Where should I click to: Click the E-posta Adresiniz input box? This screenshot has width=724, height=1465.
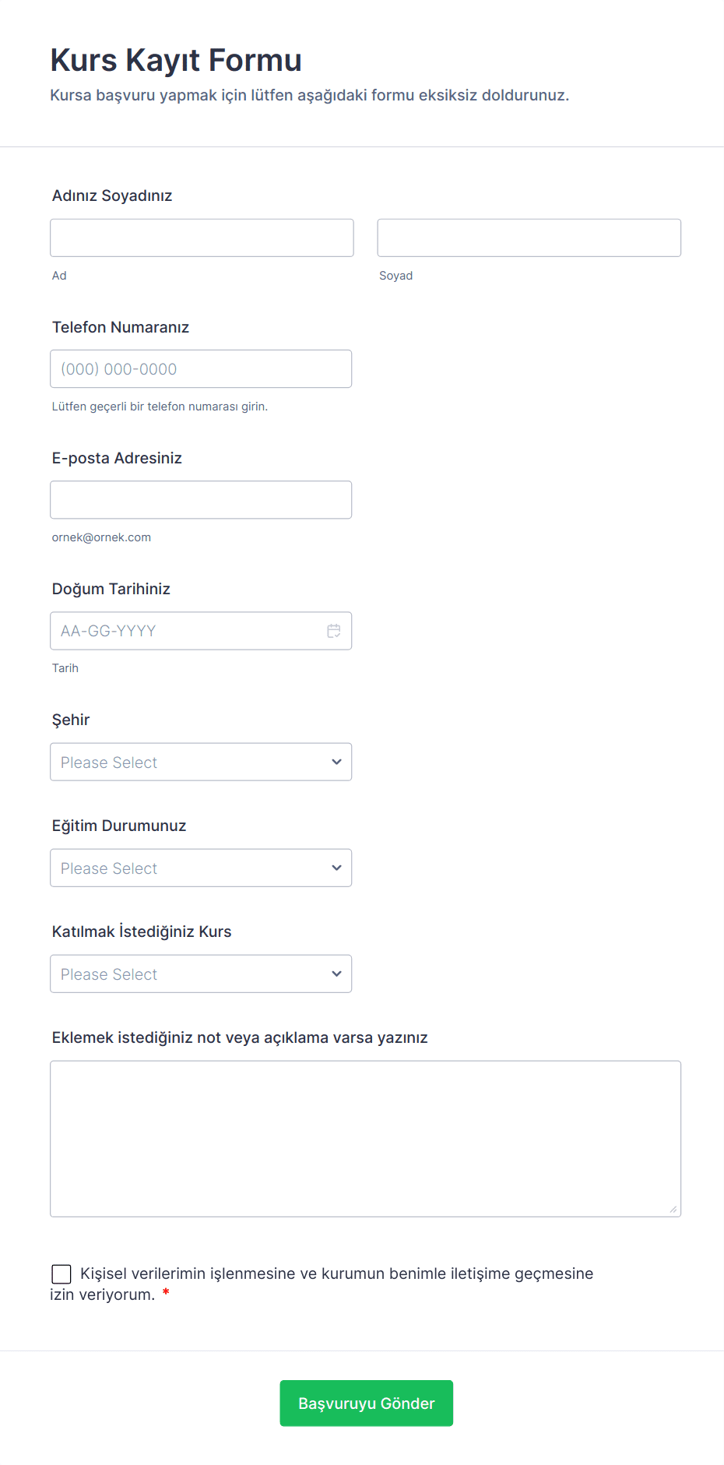(x=201, y=500)
